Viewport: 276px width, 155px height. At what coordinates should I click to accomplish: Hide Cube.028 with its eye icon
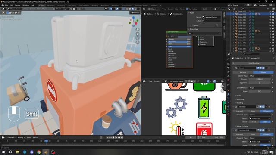(270, 31)
